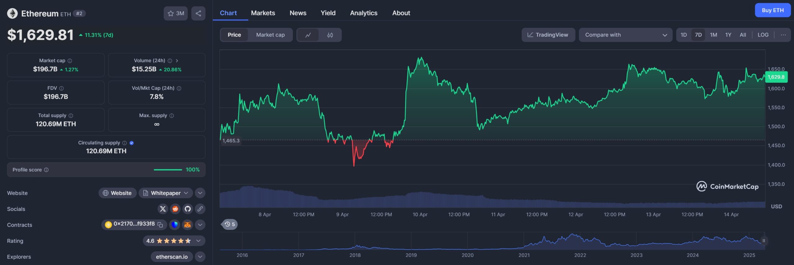Expand more Website links chevron
The image size is (794, 265).
pos(200,193)
